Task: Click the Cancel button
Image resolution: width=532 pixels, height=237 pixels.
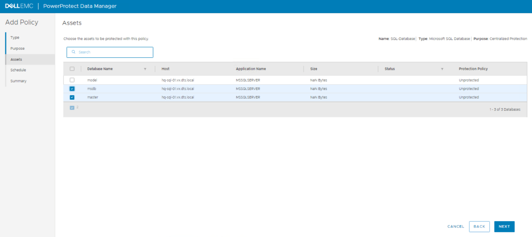Action: (456, 227)
